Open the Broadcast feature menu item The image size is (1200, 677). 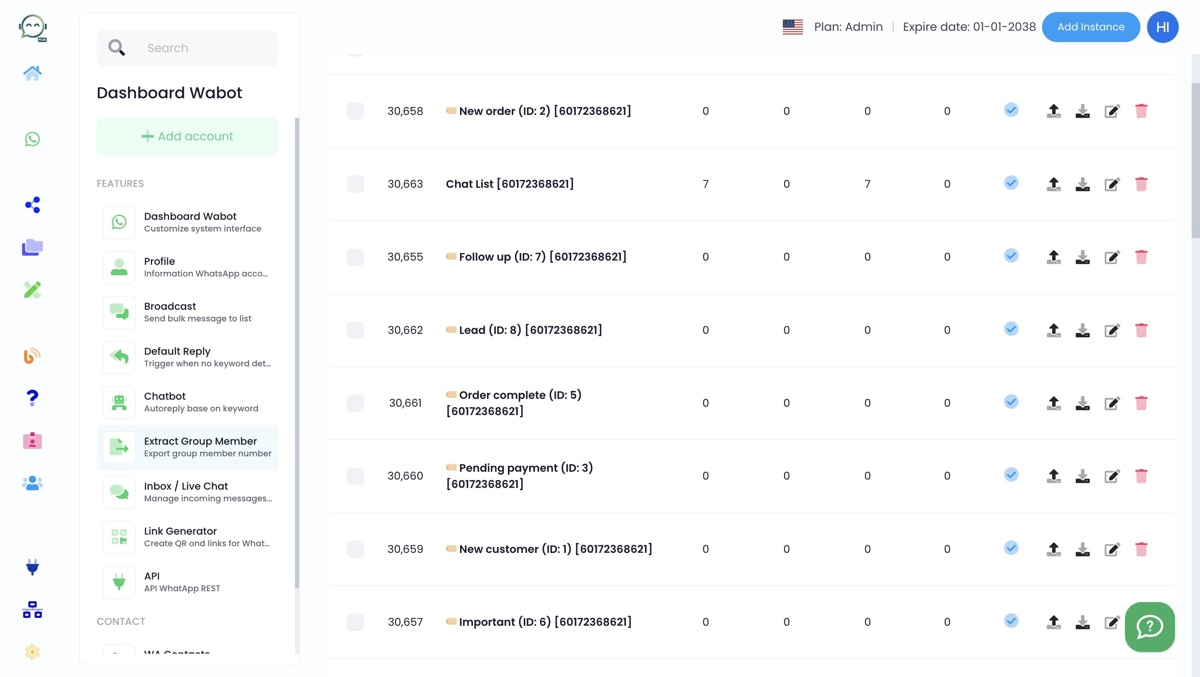click(187, 312)
